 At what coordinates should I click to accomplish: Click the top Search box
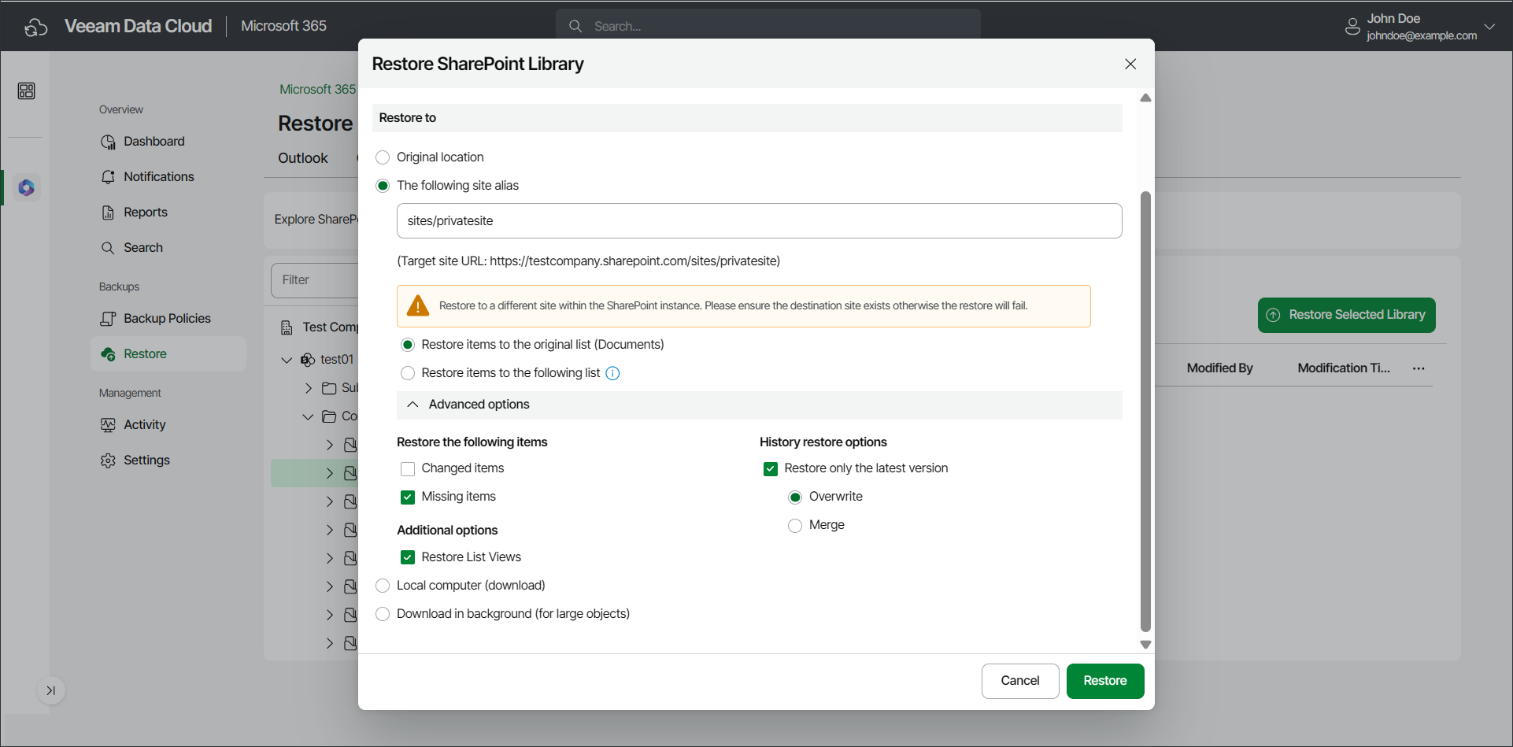[x=768, y=26]
